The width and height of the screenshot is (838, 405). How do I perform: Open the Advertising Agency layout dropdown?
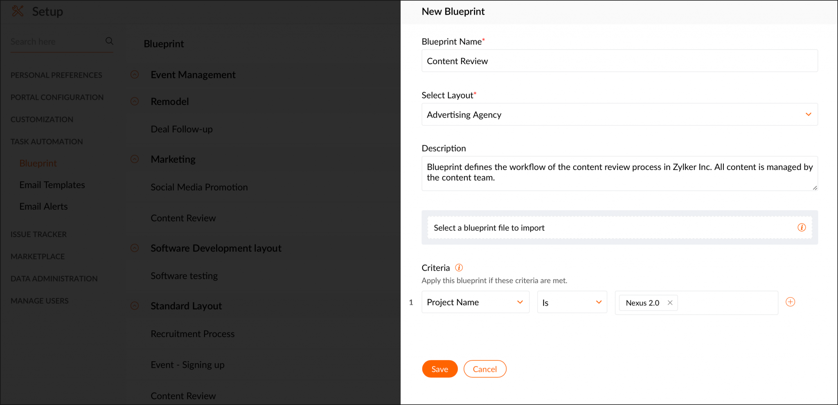point(808,114)
